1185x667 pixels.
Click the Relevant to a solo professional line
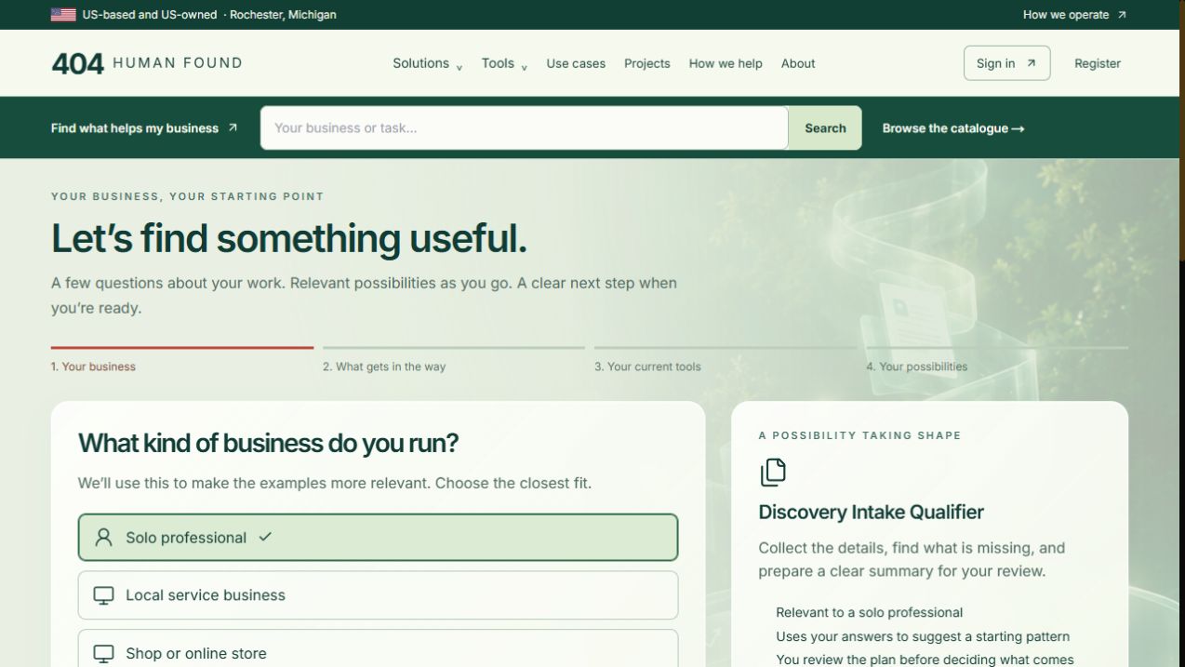click(869, 612)
